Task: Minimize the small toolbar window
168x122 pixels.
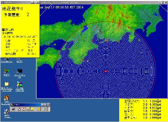Action: 42,105
